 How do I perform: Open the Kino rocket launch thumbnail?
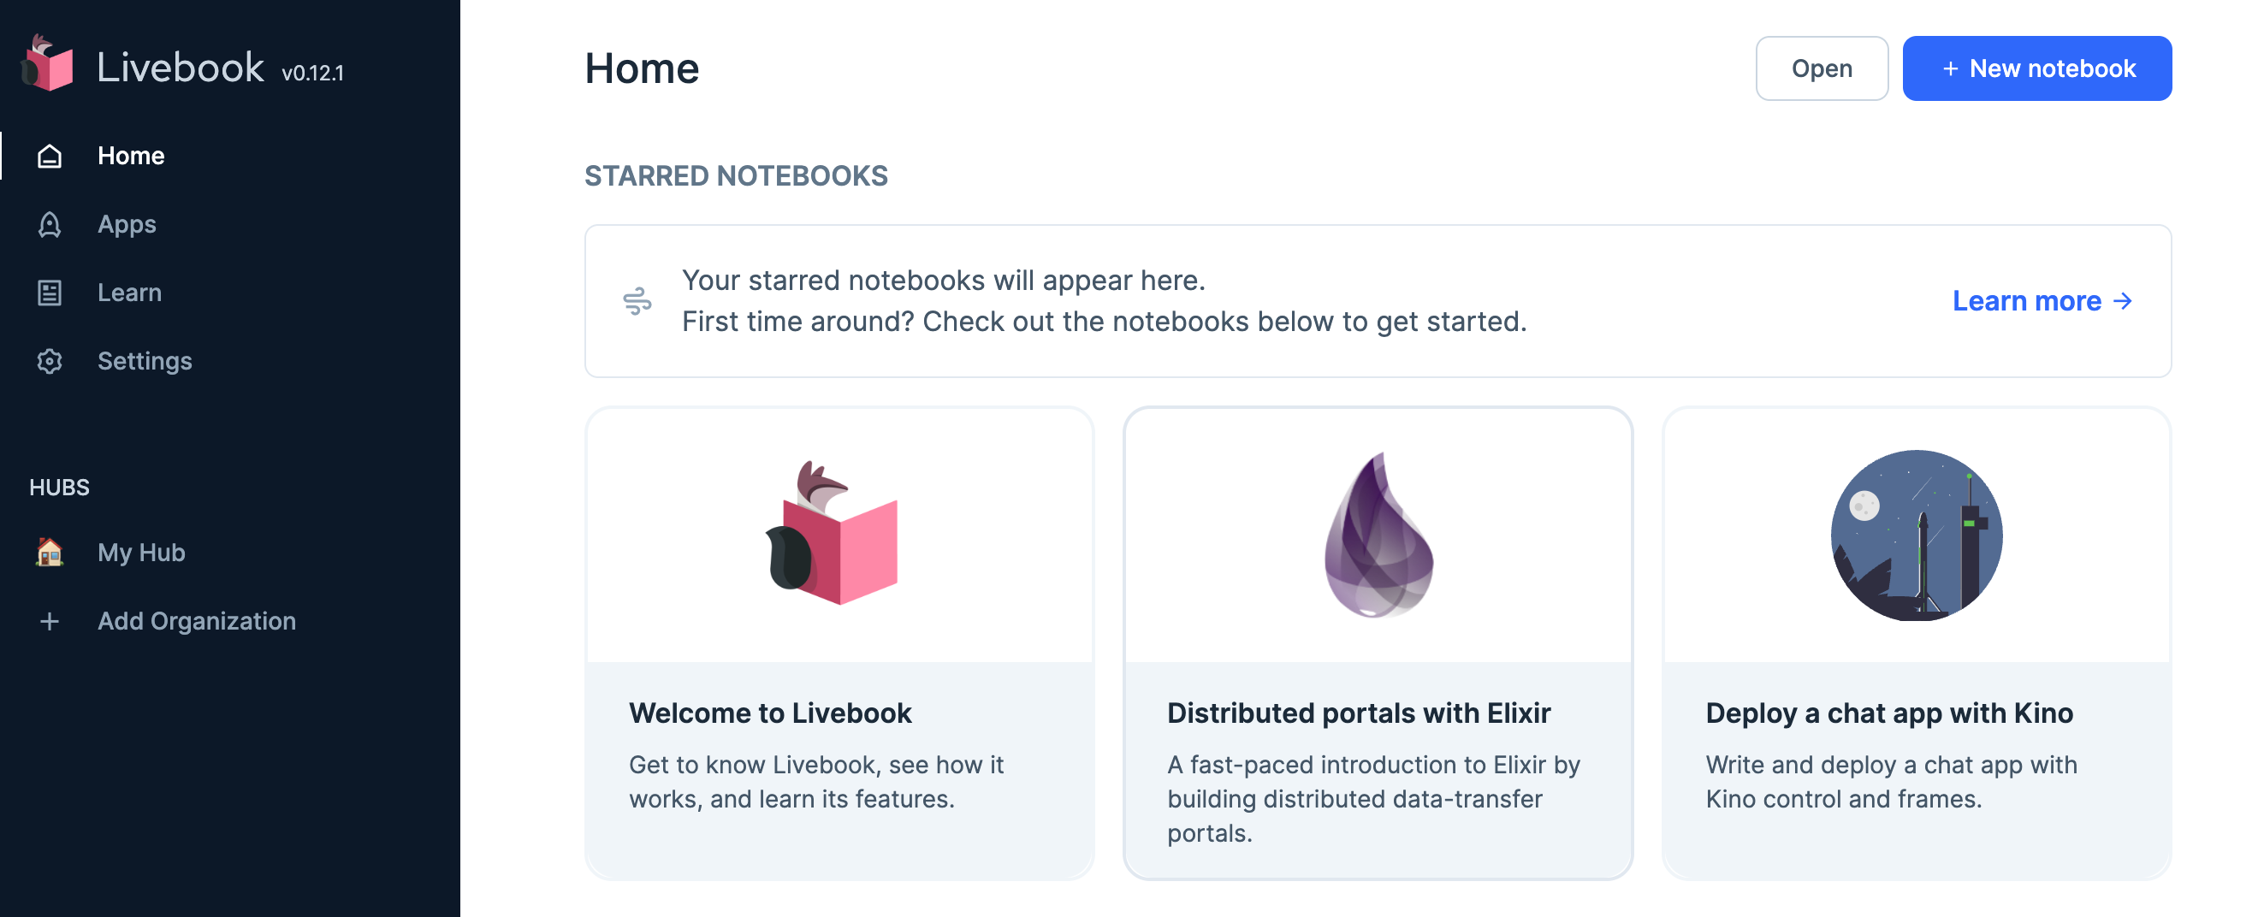click(x=1916, y=534)
